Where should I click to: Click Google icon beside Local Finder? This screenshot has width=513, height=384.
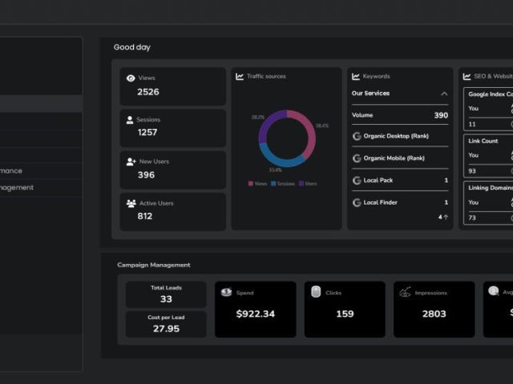point(357,202)
